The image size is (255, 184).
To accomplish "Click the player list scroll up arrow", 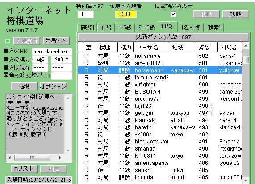I will click(246, 46).
